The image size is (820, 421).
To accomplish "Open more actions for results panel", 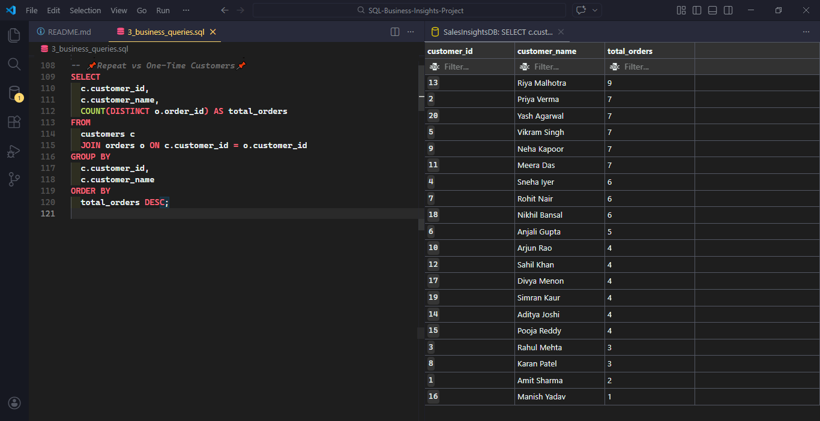I will 806,32.
